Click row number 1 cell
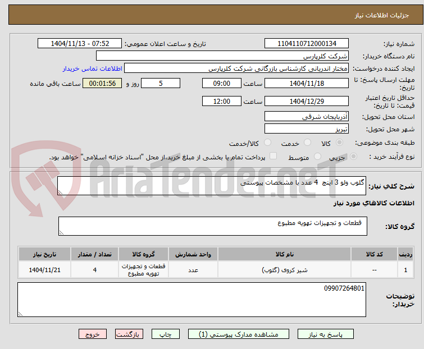Image resolution: width=424 pixels, height=349 pixels. (405, 270)
